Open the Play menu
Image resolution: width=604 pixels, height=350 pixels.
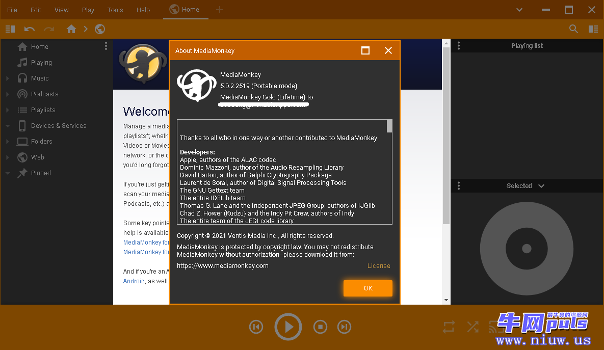(x=88, y=10)
